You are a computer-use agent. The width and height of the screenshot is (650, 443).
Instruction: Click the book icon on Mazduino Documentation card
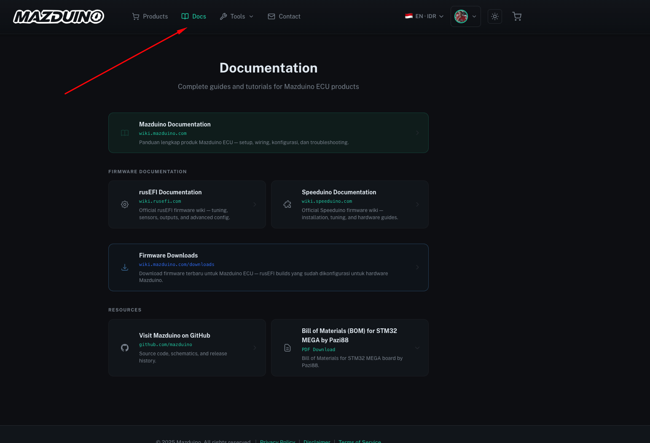click(x=125, y=133)
